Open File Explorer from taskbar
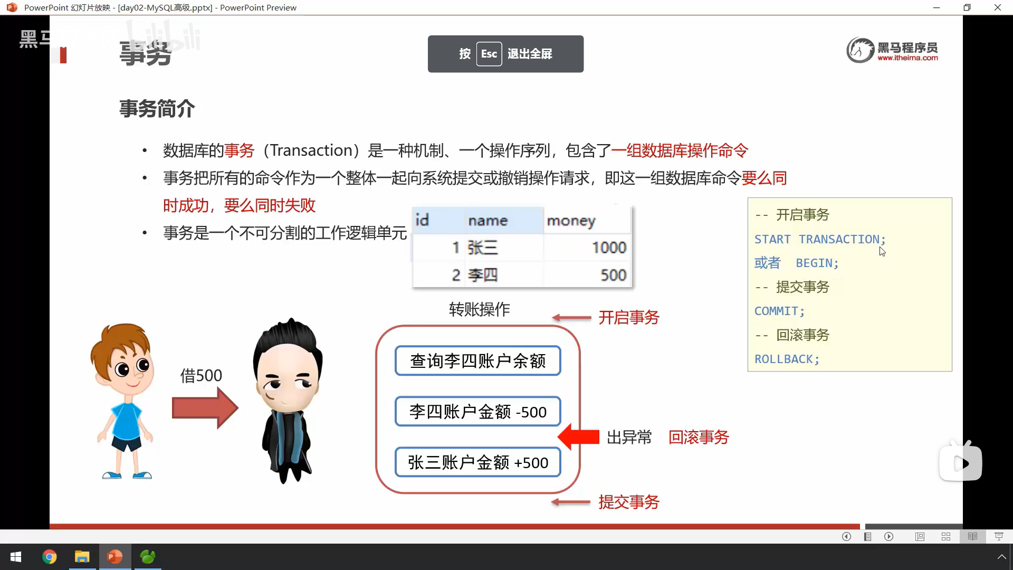Image resolution: width=1013 pixels, height=570 pixels. 82,557
